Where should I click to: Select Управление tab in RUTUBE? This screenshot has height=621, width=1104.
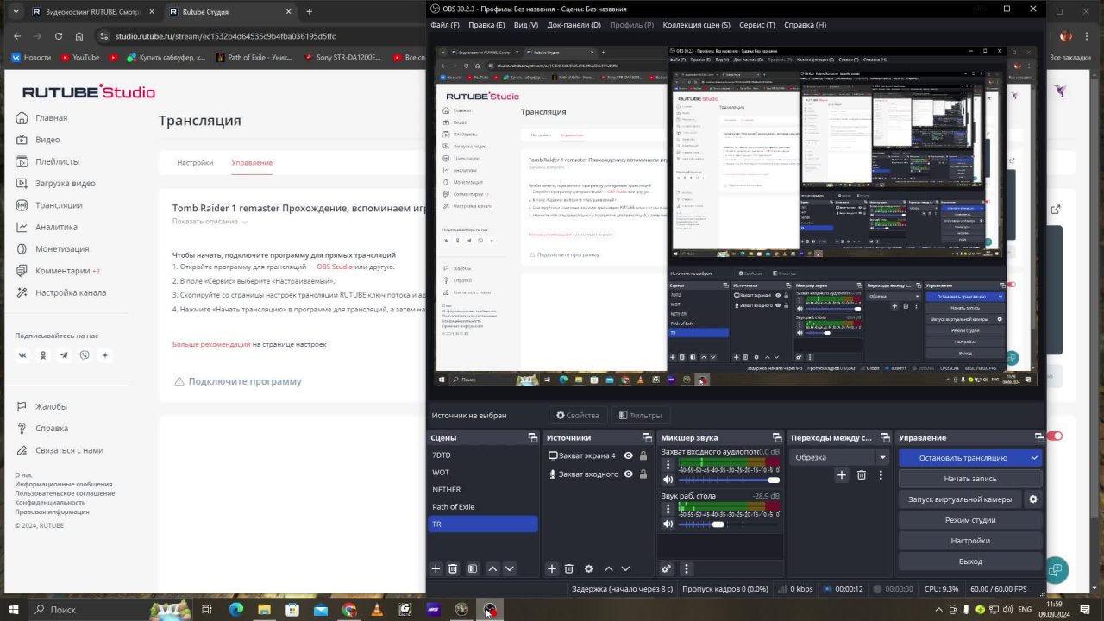[x=252, y=162]
